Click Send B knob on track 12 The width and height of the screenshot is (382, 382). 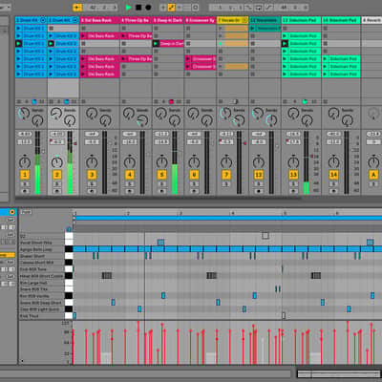click(271, 120)
